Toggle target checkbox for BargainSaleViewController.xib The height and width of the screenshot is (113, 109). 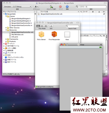[104, 14]
